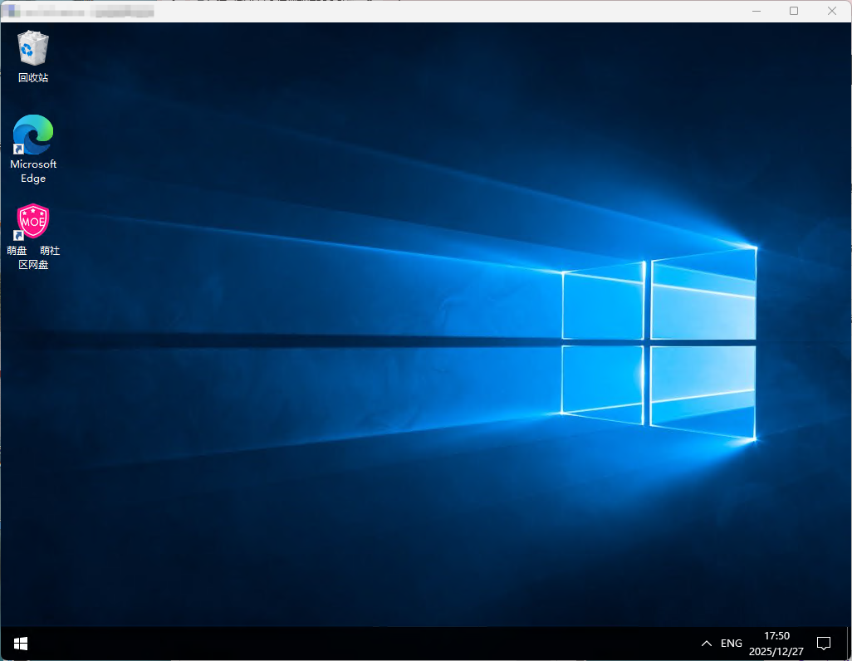Click the glowing Windows logo on the wallpaper
852x661 pixels.
pyautogui.click(x=659, y=342)
